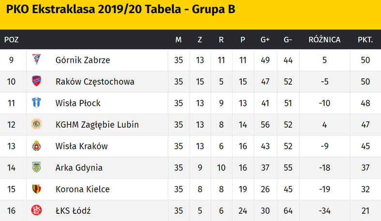The height and width of the screenshot is (221, 381).
Task: Click ŁKS Łódź points value 21
Action: 365,210
